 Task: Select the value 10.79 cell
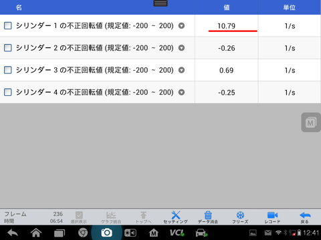(x=227, y=26)
